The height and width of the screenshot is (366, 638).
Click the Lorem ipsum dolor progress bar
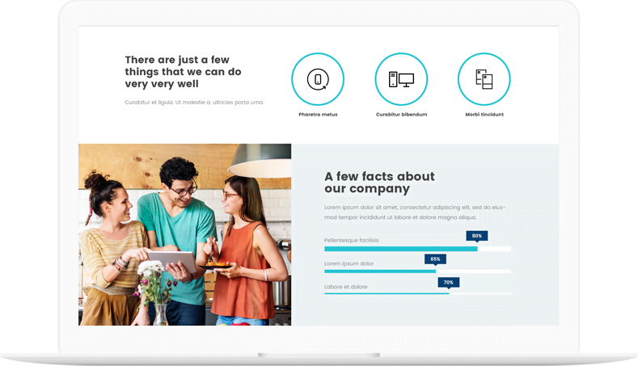(x=417, y=271)
